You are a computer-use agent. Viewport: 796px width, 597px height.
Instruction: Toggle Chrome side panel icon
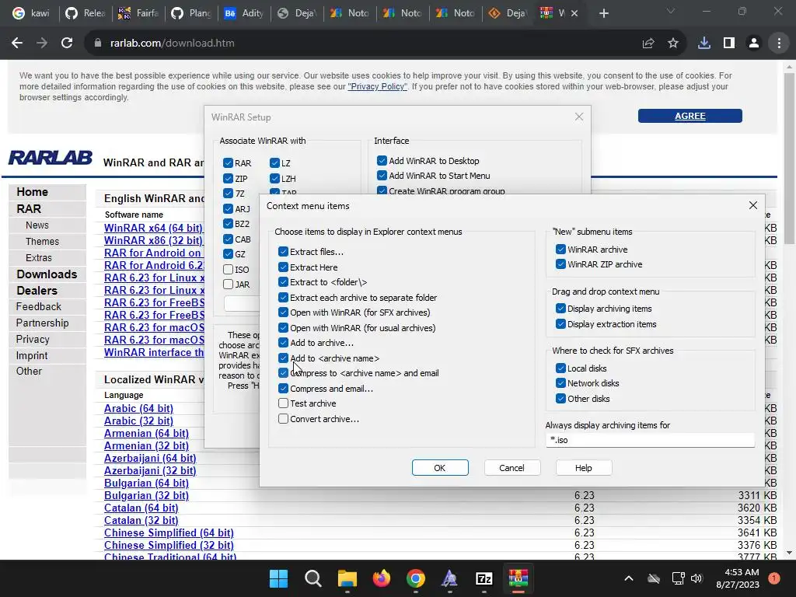pos(729,44)
